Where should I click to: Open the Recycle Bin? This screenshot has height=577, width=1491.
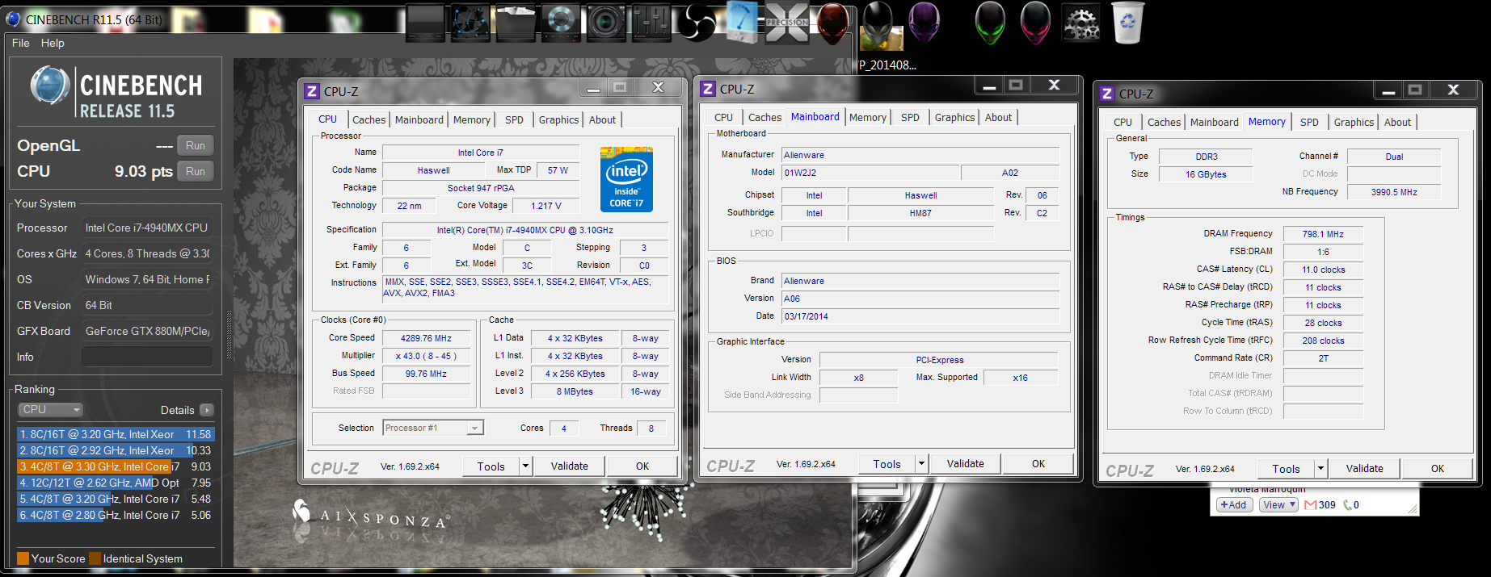click(1128, 22)
